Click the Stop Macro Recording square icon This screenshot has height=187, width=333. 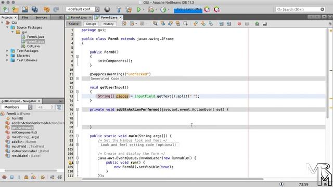pos(247,24)
